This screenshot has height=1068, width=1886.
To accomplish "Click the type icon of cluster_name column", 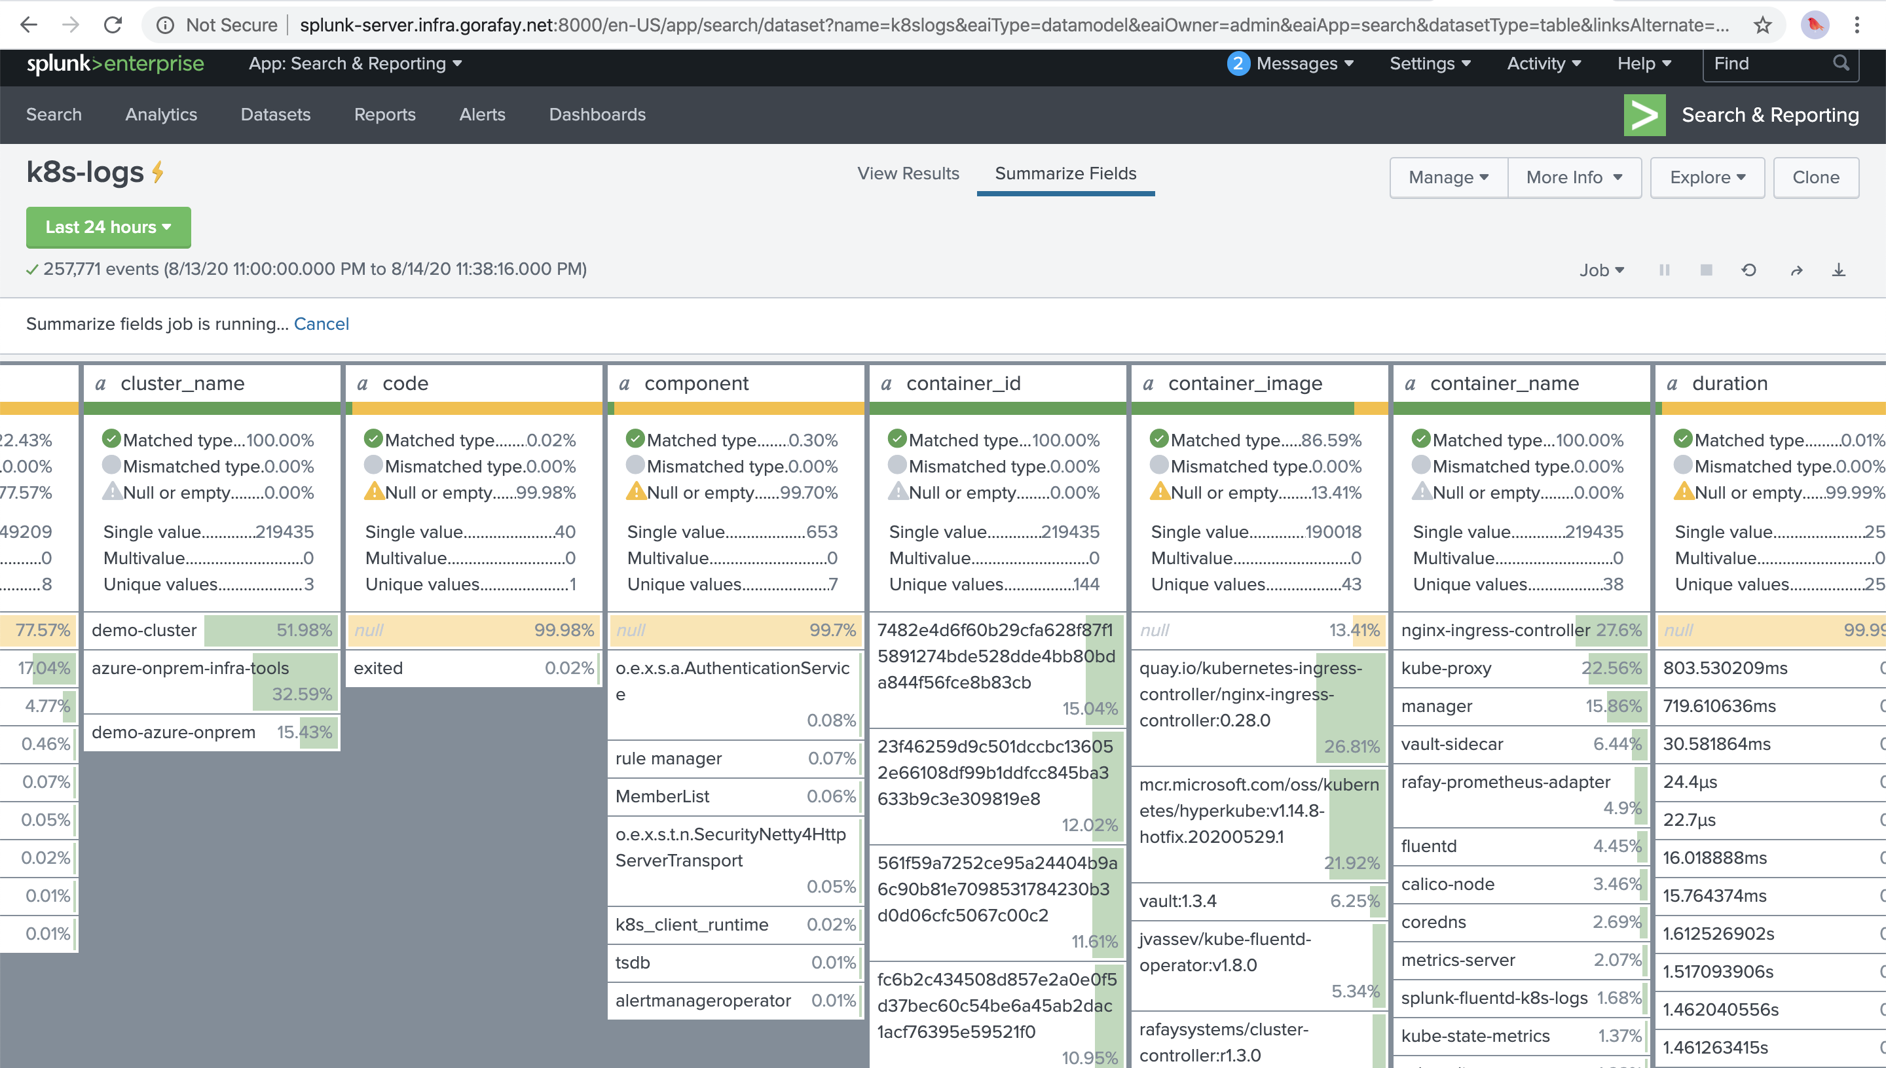I will pyautogui.click(x=101, y=383).
